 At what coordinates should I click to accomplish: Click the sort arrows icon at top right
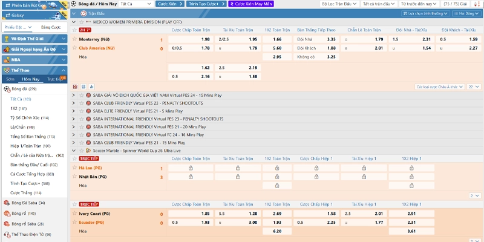click(476, 4)
